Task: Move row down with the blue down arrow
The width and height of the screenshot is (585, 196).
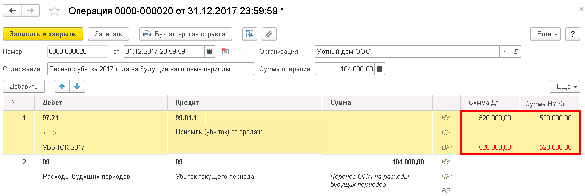Action: pyautogui.click(x=77, y=86)
